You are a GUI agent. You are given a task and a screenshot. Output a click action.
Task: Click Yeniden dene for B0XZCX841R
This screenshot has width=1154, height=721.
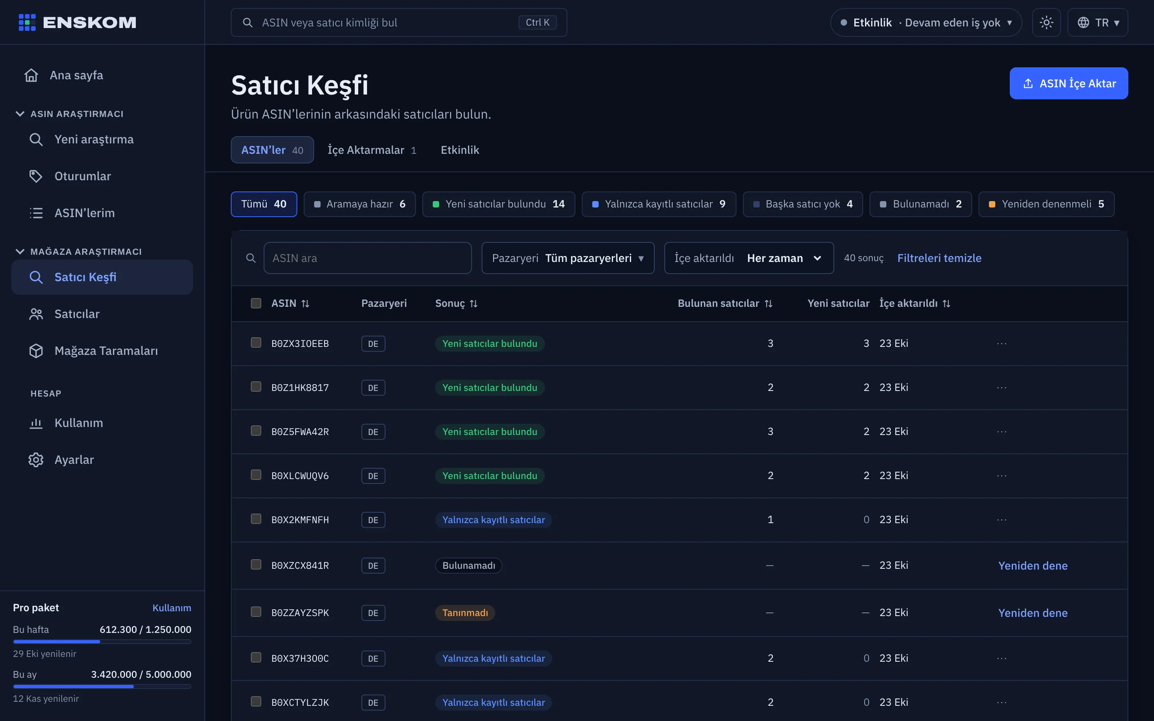tap(1033, 566)
